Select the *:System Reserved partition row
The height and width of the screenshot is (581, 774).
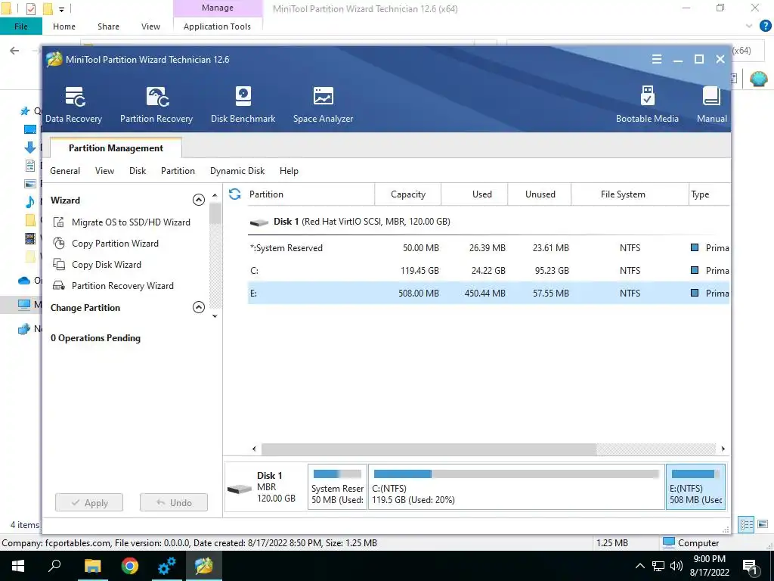489,248
